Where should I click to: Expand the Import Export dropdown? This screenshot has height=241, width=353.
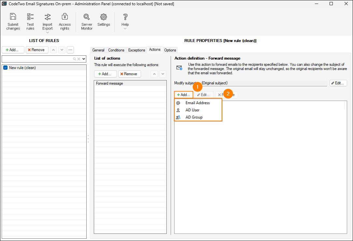pos(48,32)
